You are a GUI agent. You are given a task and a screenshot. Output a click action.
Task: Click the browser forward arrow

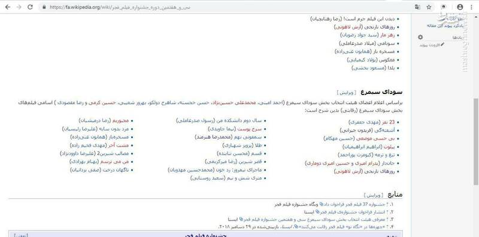[x=19, y=7]
